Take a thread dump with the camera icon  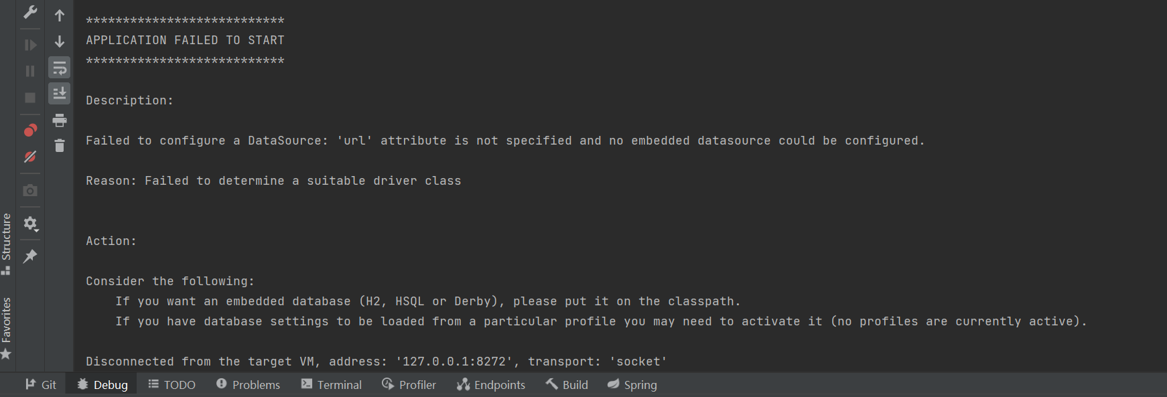[29, 190]
